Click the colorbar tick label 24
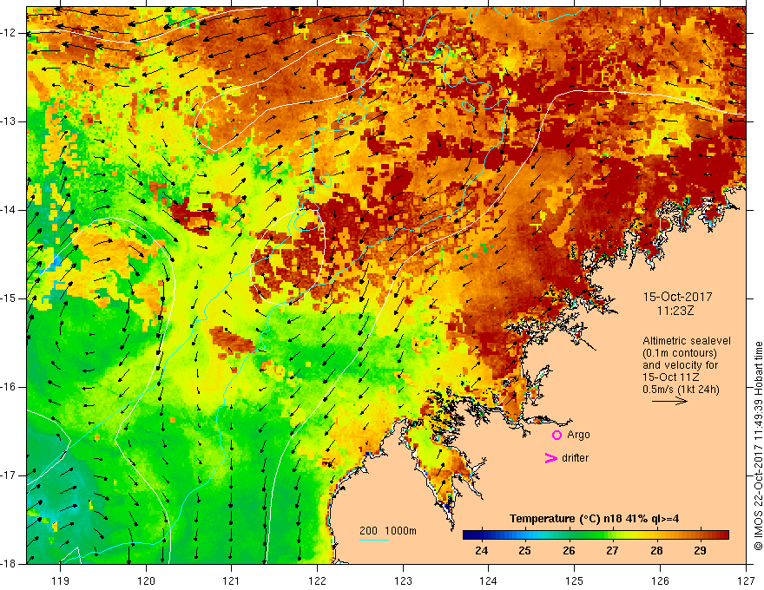764x590 pixels. pyautogui.click(x=481, y=551)
